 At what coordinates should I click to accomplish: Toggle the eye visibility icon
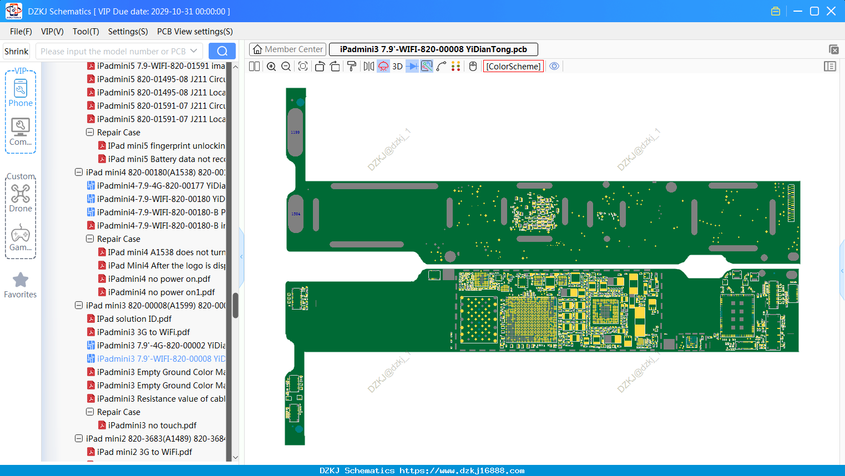click(554, 67)
